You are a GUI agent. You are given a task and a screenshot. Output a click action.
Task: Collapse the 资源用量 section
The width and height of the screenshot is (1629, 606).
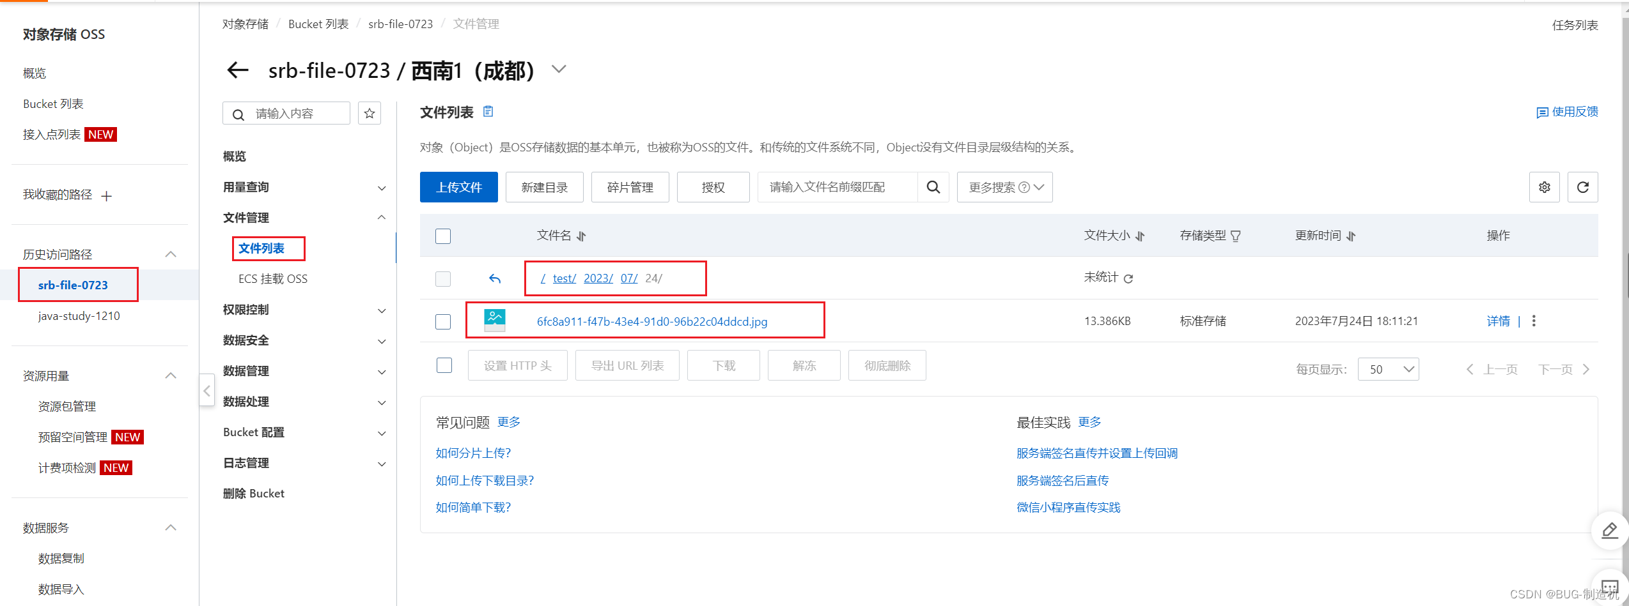[171, 375]
